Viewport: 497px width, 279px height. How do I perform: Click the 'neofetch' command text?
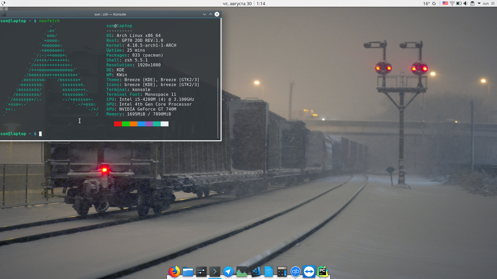pyautogui.click(x=49, y=21)
